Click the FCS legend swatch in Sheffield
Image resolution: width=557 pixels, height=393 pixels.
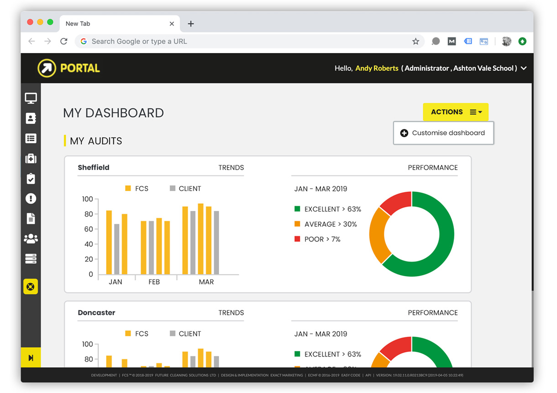tap(128, 188)
